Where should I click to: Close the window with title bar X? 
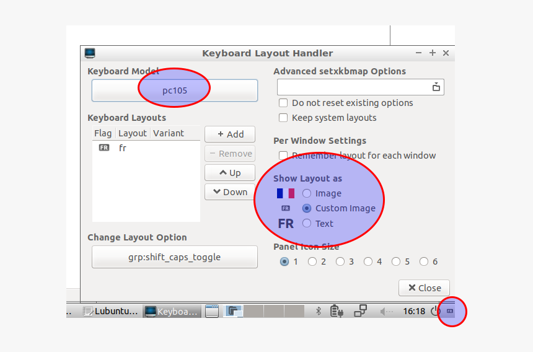tap(446, 53)
